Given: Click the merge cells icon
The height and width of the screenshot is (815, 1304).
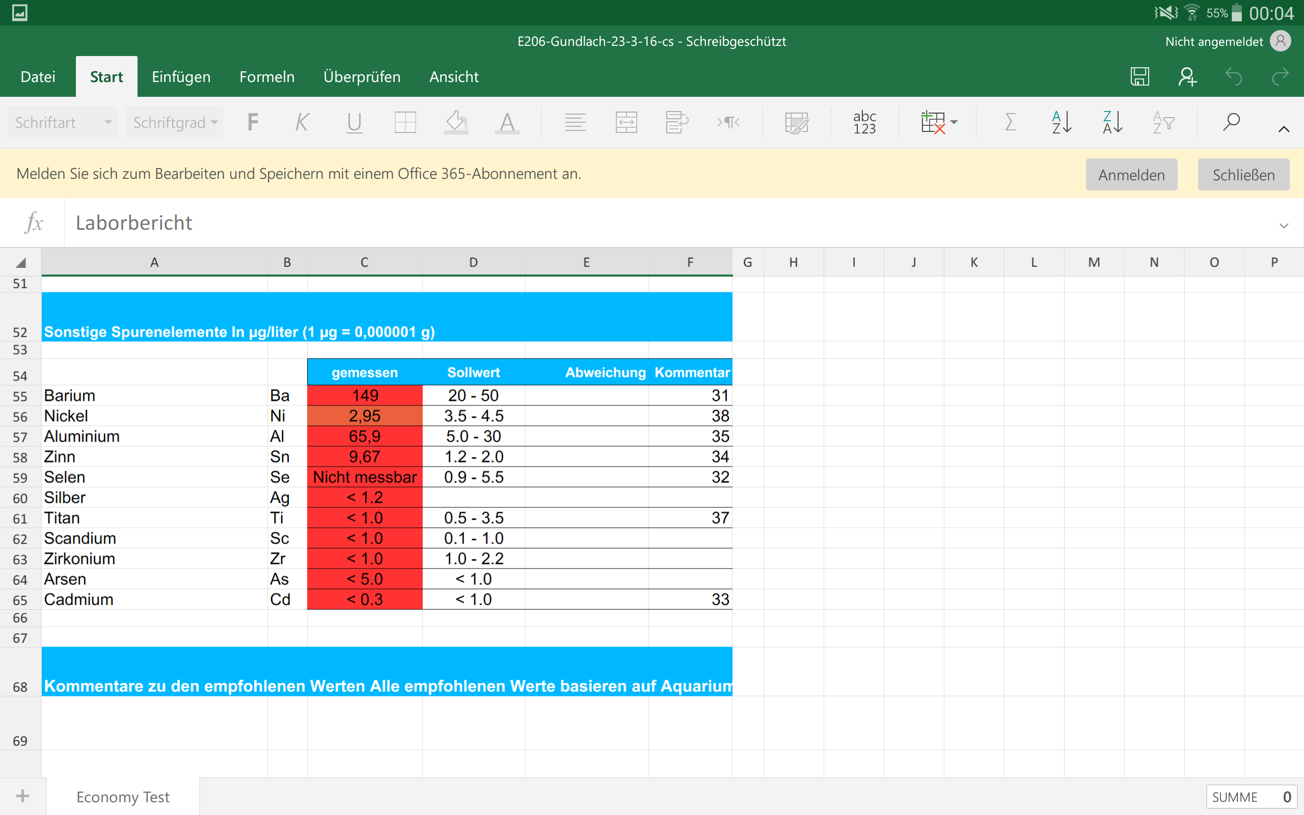Looking at the screenshot, I should coord(626,122).
